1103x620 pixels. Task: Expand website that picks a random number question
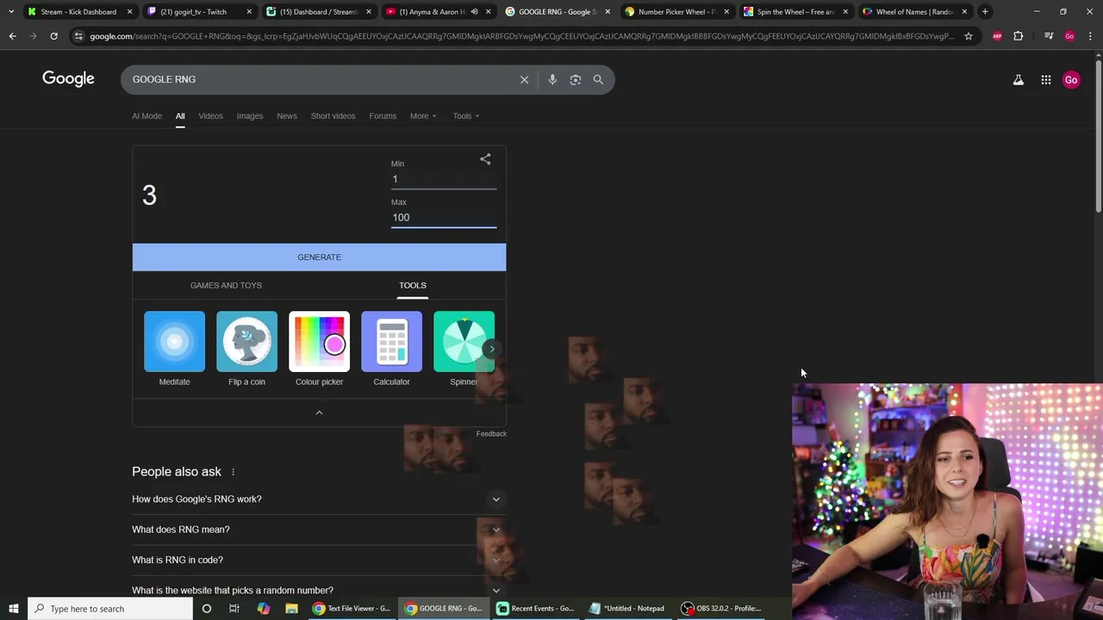(x=319, y=591)
